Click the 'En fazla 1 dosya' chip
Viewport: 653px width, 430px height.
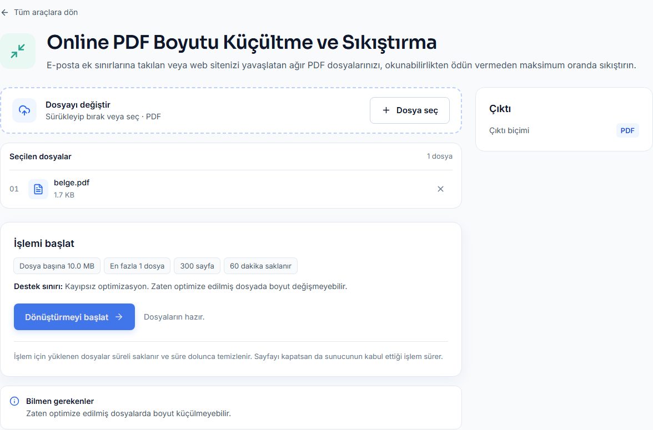137,266
